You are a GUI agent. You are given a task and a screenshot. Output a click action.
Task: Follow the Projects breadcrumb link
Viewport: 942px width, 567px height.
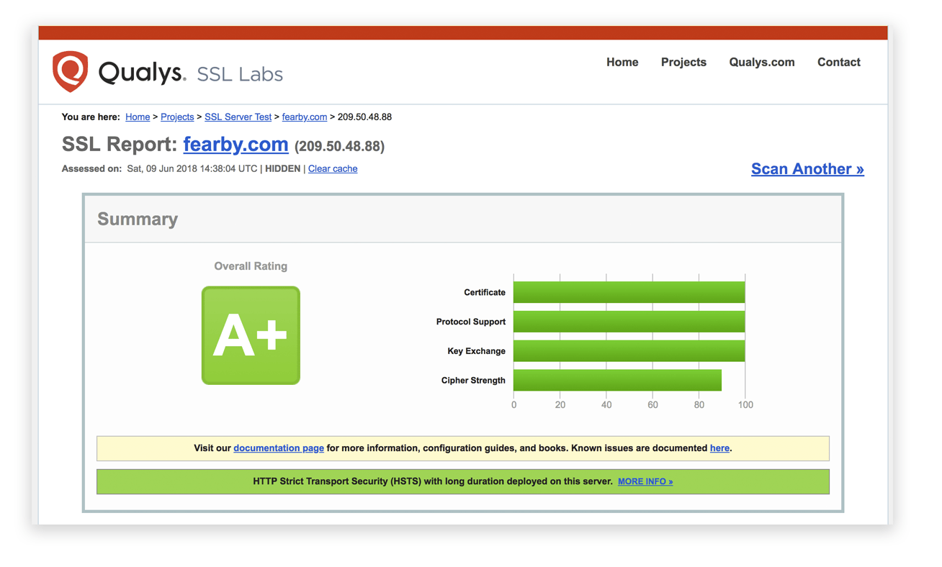tap(177, 117)
